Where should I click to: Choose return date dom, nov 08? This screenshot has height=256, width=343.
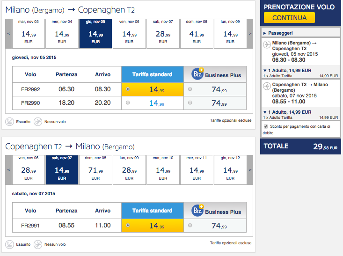[95, 169]
